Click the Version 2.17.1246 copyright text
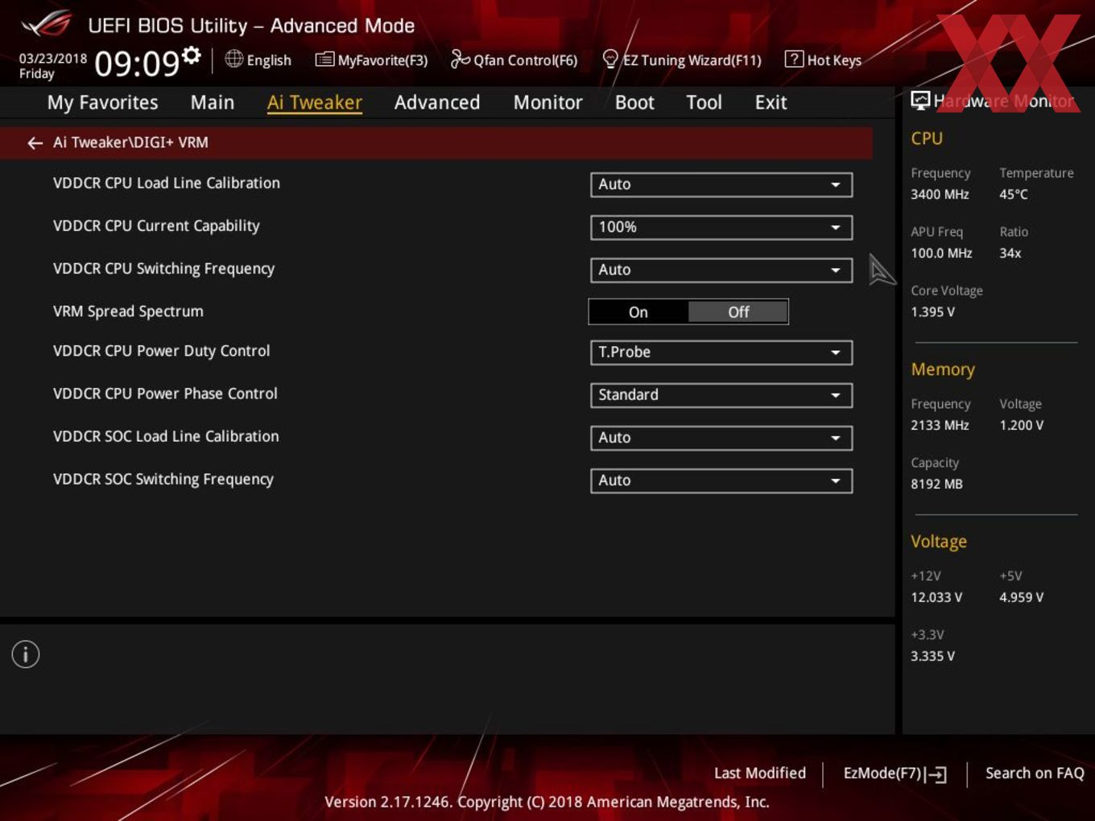 point(547,802)
